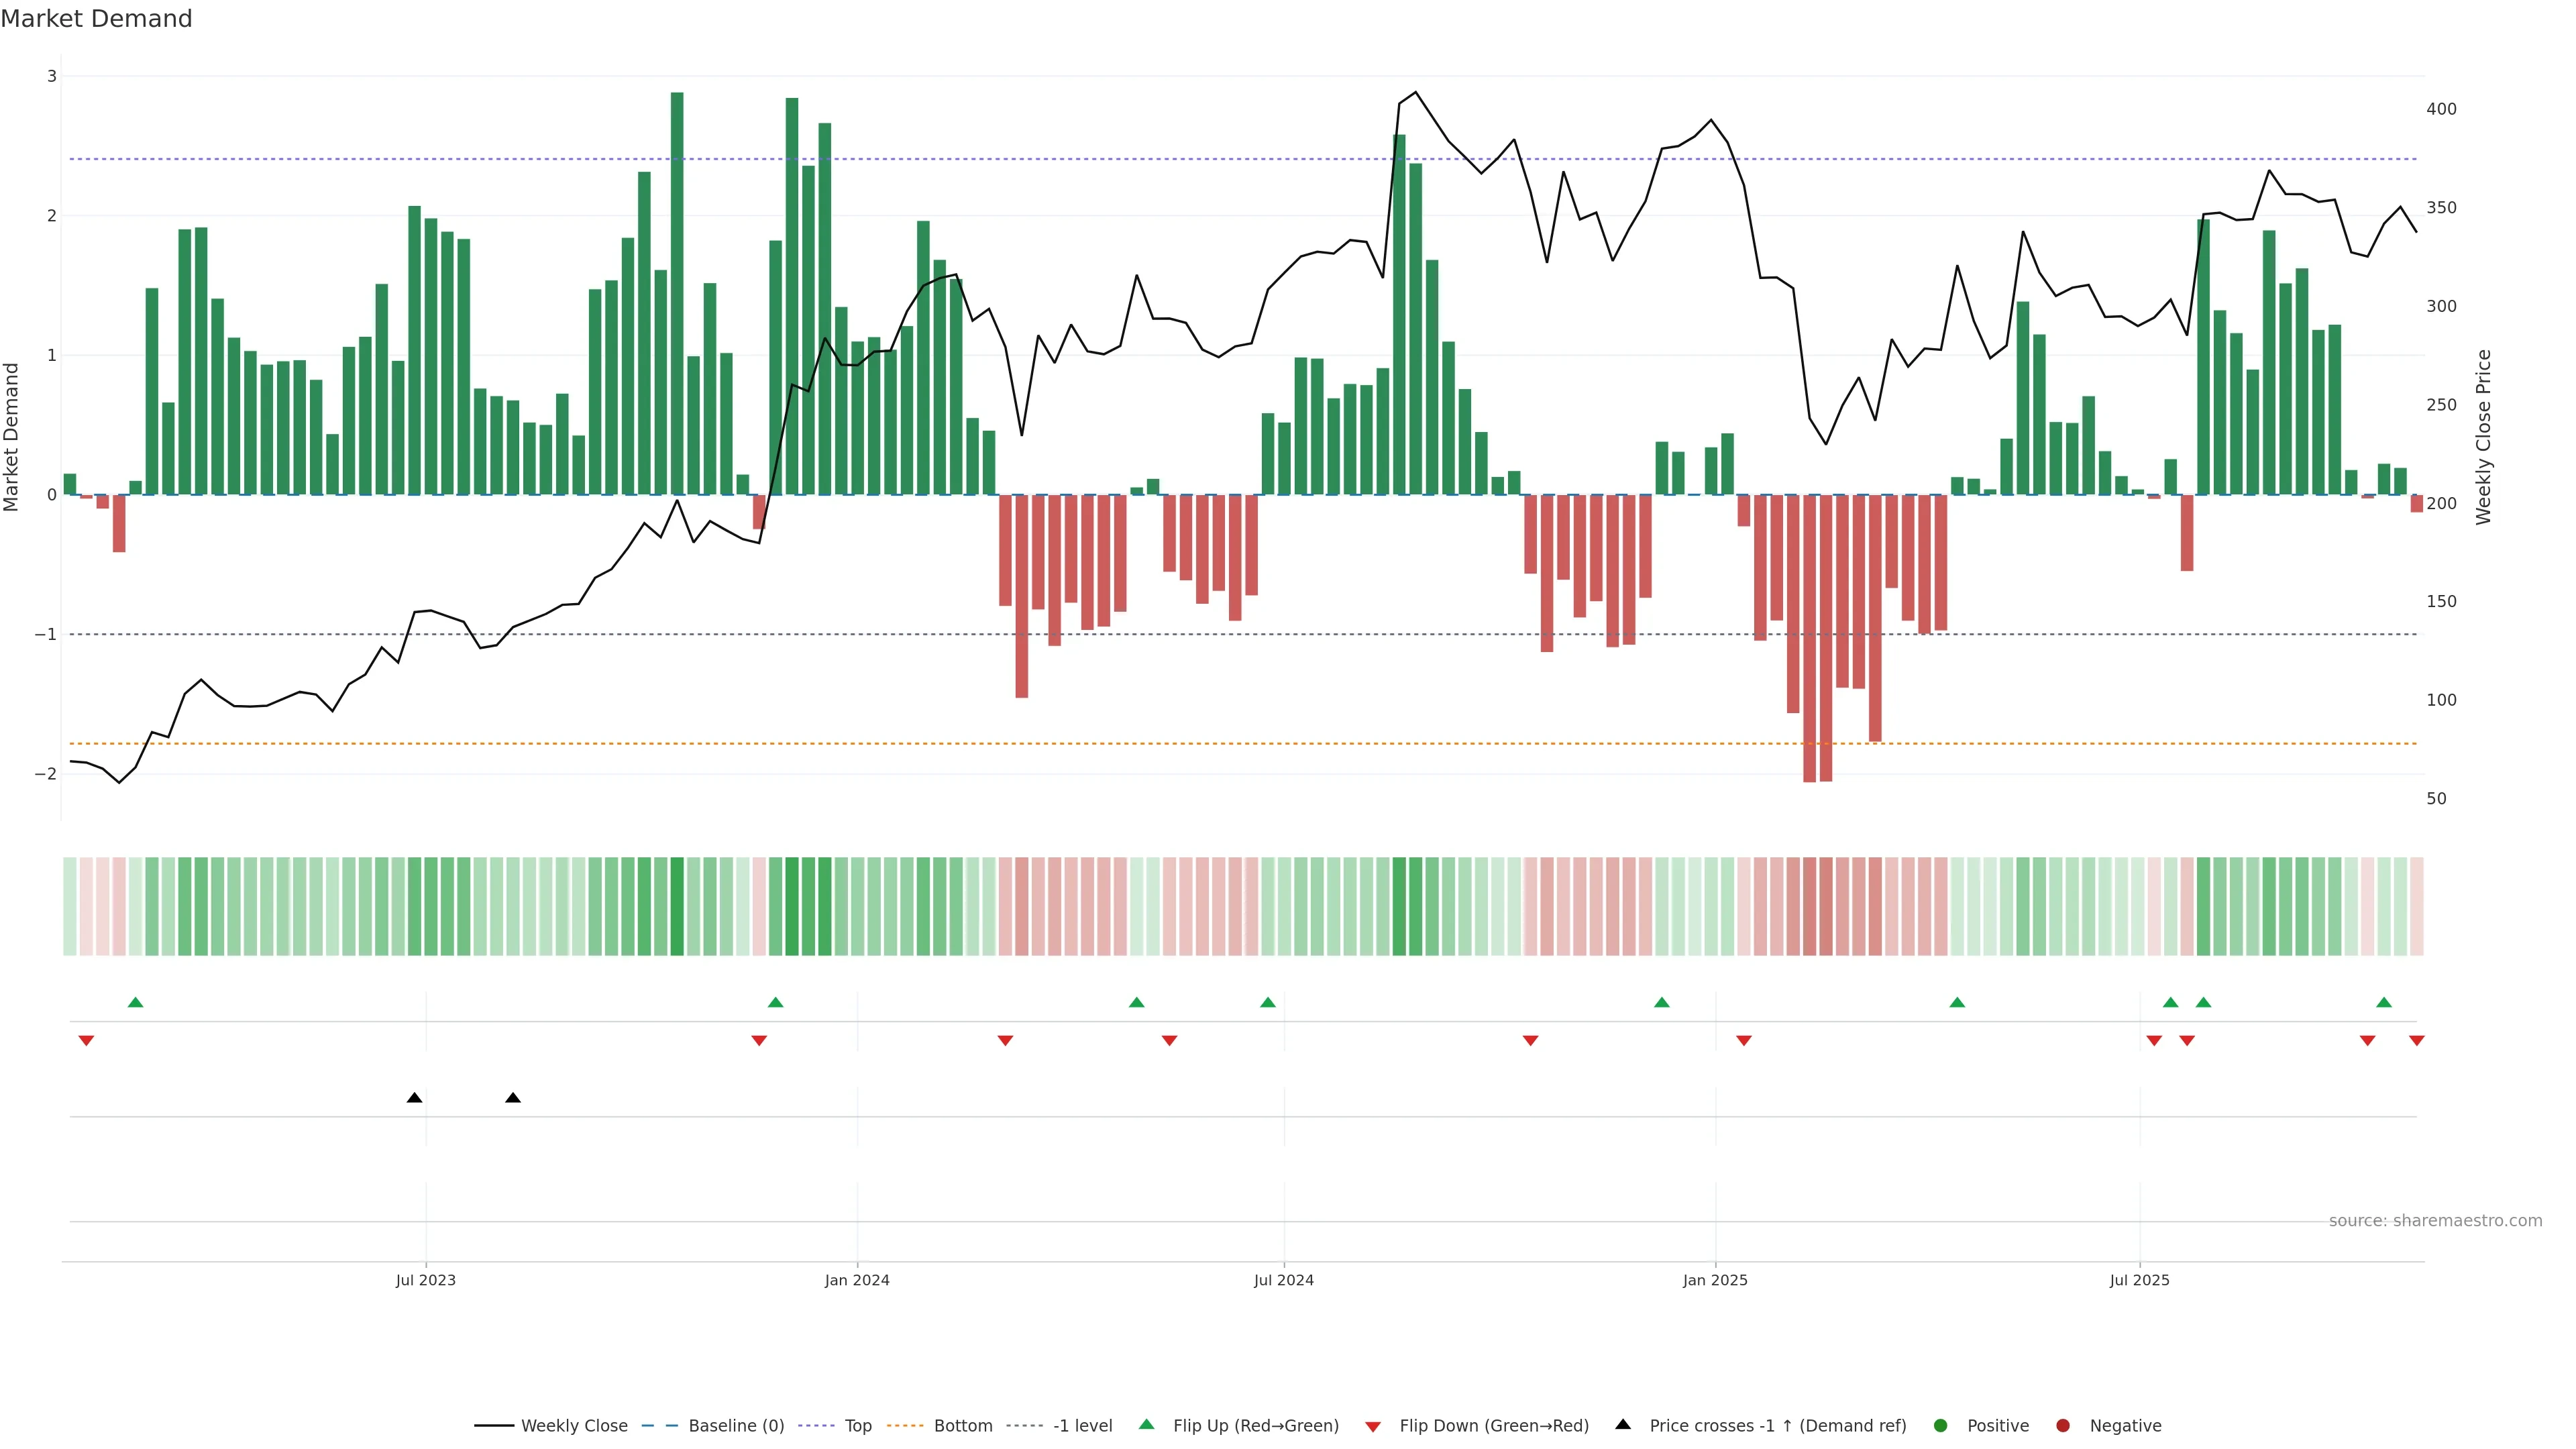Click the Price crosses -1 black triangle legend icon
The height and width of the screenshot is (1449, 2576).
point(1623,1424)
